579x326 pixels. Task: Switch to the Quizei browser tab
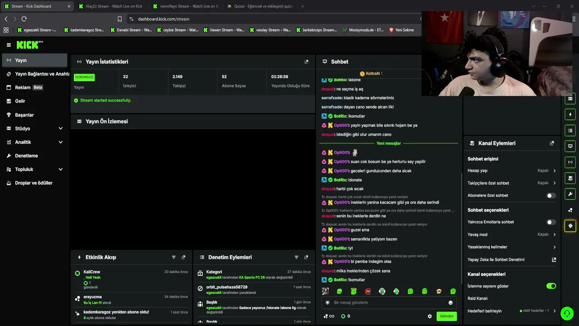tap(260, 6)
